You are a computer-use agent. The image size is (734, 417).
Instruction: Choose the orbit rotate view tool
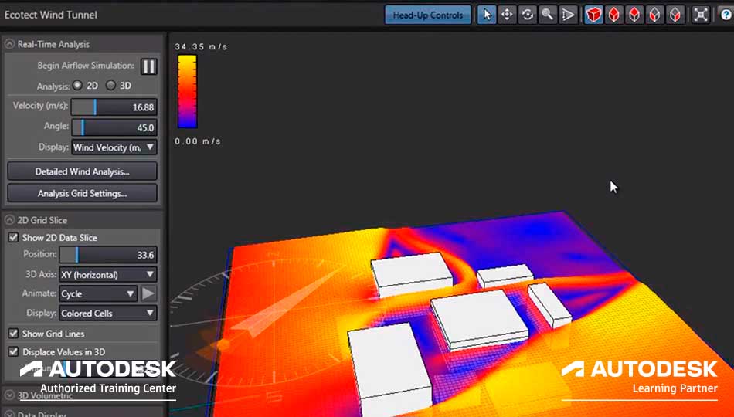click(527, 15)
